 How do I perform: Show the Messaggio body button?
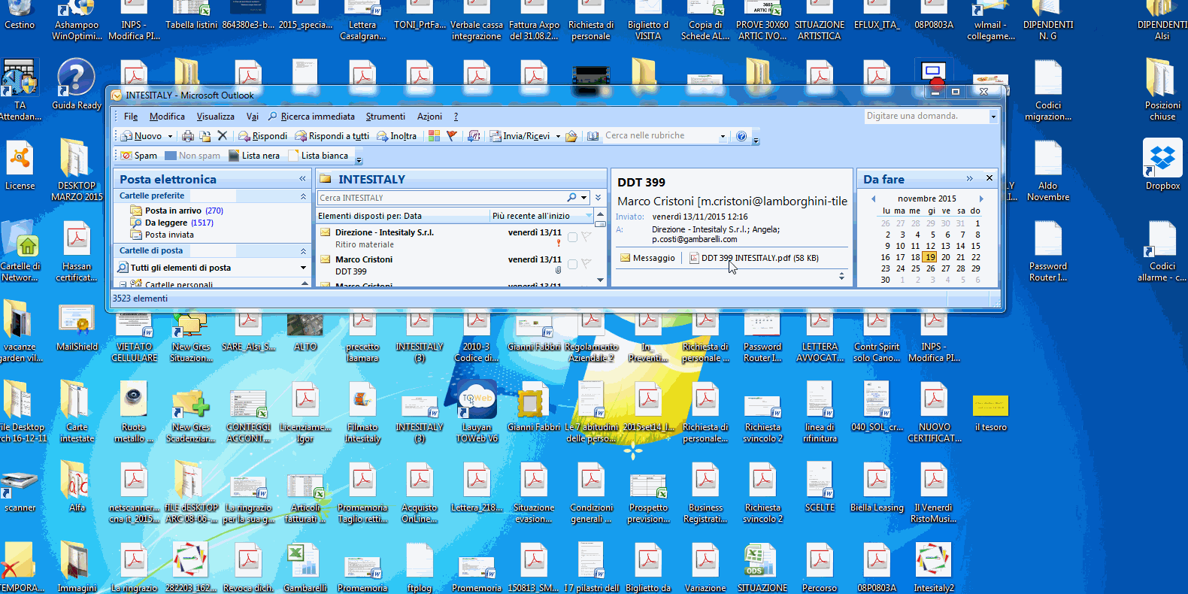click(x=647, y=258)
